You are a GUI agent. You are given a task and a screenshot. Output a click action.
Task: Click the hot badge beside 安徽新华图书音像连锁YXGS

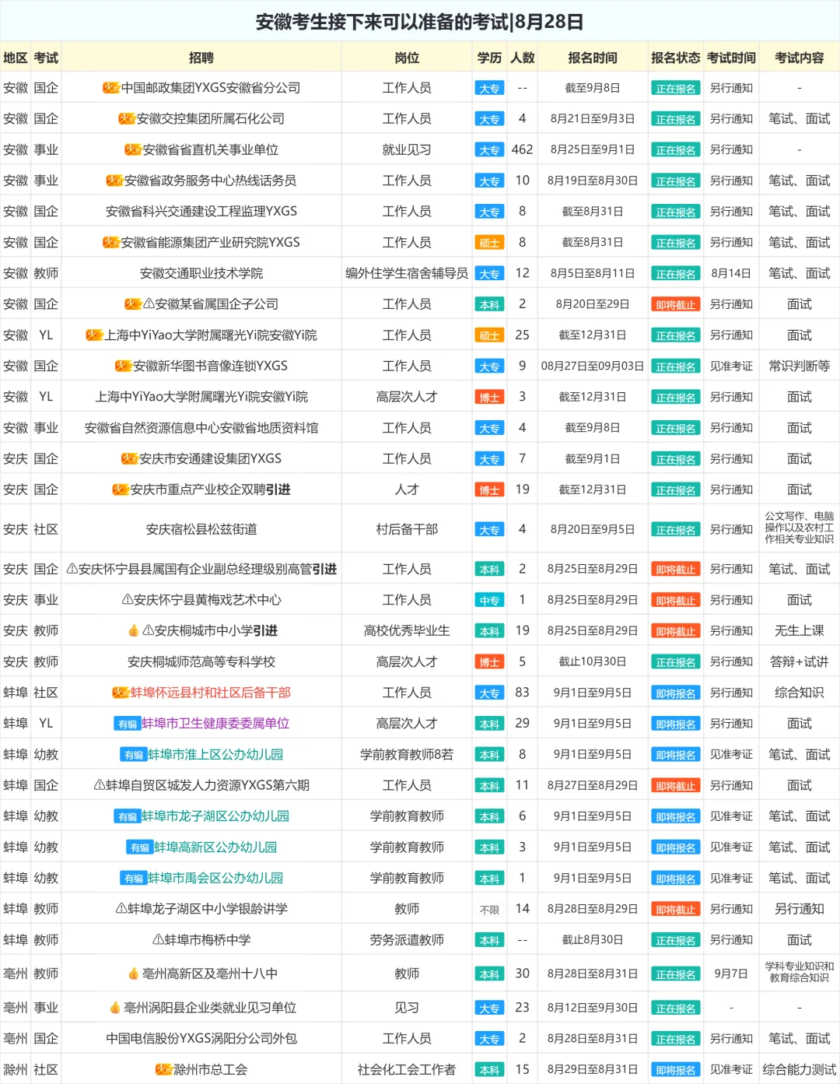pyautogui.click(x=124, y=366)
